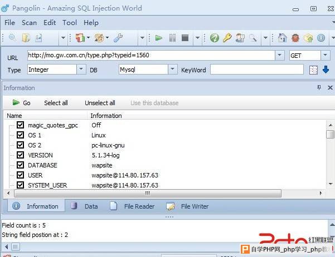Pause the scan with the pause icon
The width and height of the screenshot is (335, 257).
click(x=172, y=38)
